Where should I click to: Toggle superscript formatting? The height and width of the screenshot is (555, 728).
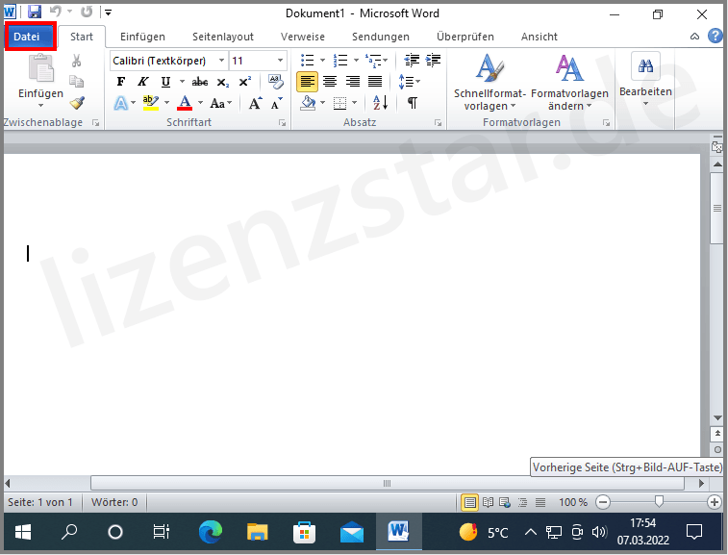coord(245,82)
